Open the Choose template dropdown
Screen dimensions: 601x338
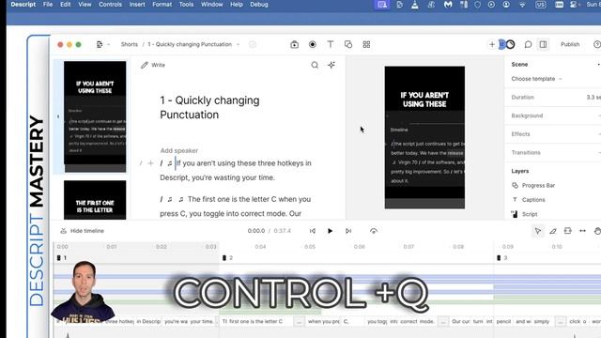pyautogui.click(x=536, y=79)
